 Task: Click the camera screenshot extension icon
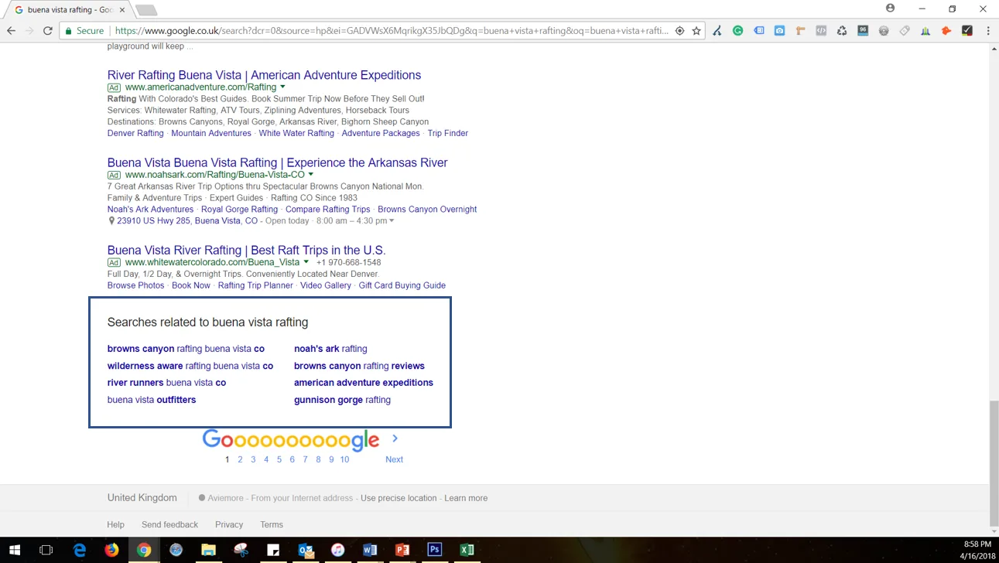click(x=780, y=30)
